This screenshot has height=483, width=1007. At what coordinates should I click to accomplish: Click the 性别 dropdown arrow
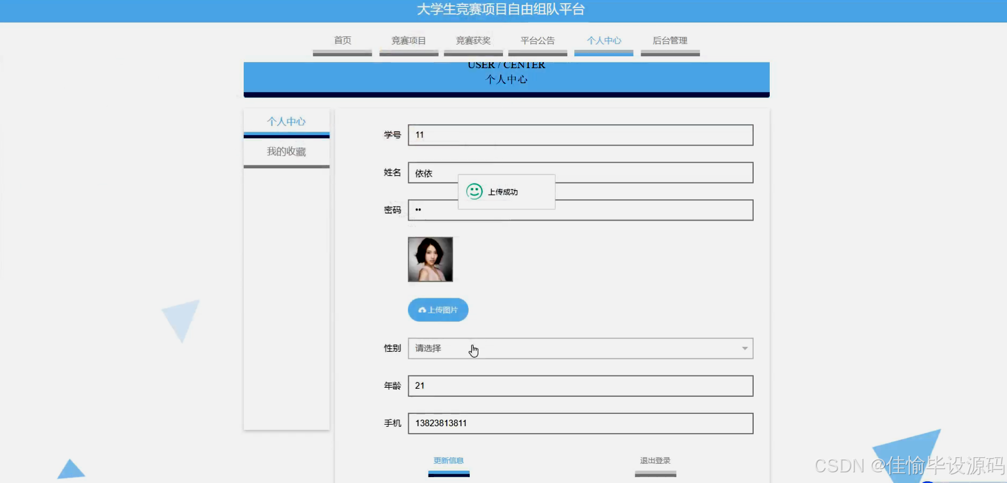coord(745,349)
